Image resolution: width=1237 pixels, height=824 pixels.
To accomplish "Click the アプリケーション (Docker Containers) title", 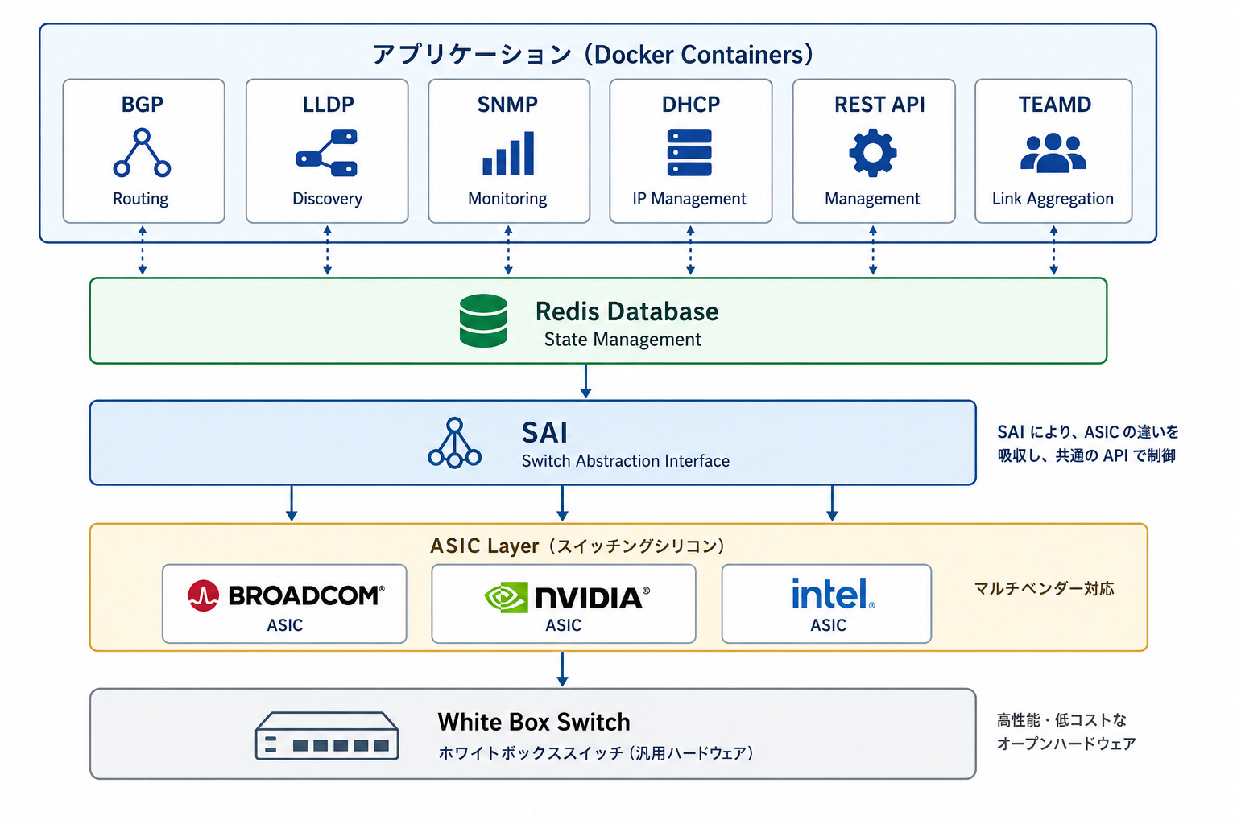I will [594, 55].
